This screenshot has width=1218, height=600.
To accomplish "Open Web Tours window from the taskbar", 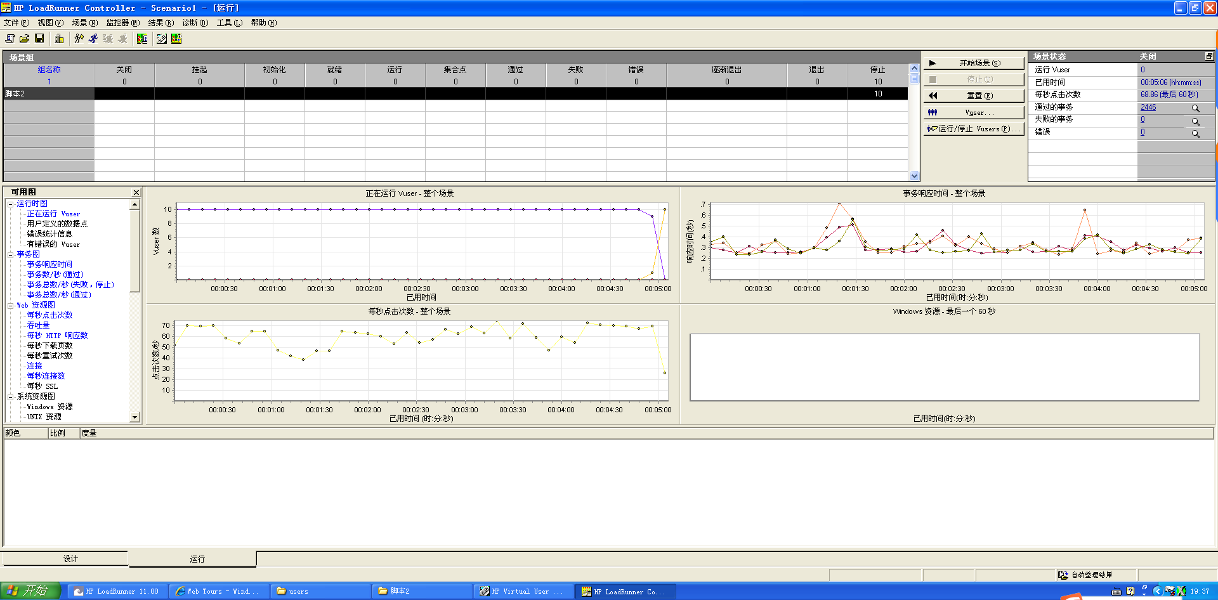I will point(219,591).
